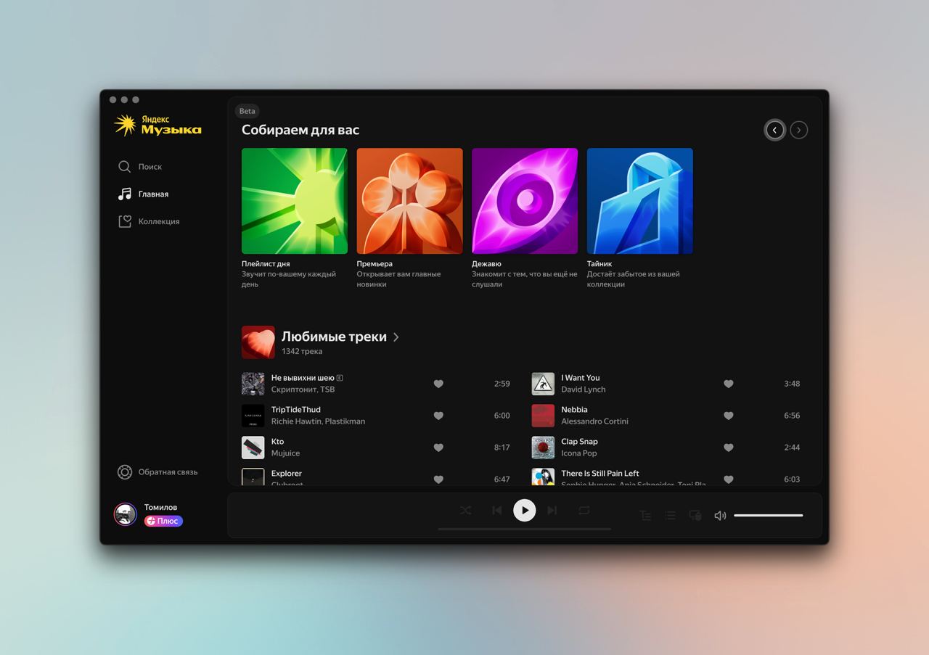Unlike Nebbia with the heart
The image size is (929, 655).
point(729,416)
